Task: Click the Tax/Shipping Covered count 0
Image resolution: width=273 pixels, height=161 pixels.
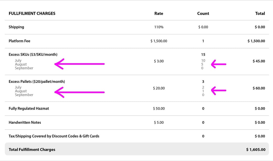Action: [x=203, y=136]
